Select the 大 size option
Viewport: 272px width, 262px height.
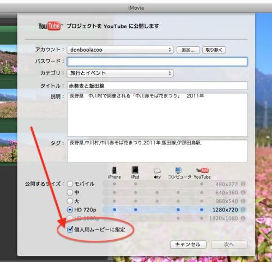[x=70, y=201]
